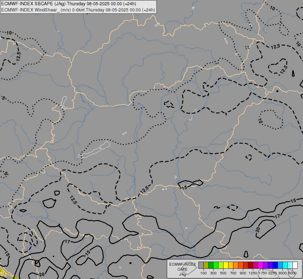Click the yellow-green legend swatch

[221, 265]
